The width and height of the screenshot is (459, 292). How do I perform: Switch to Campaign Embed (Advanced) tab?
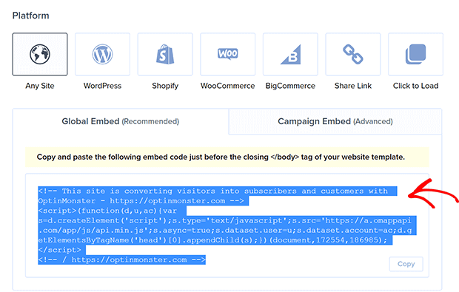[335, 121]
